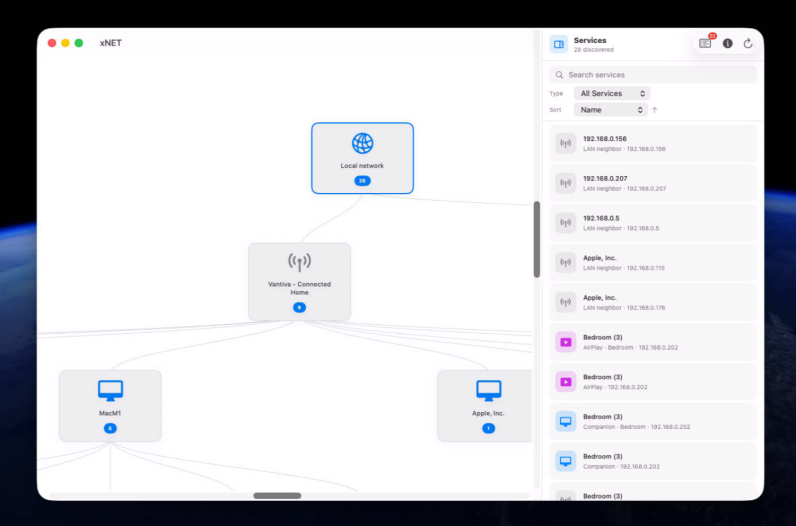Click the horizontal scrollbar thumb below the map

277,496
